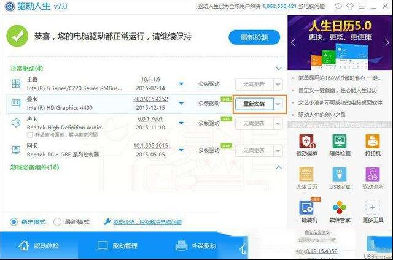The width and height of the screenshot is (393, 260).
Task: Click the 驱动人生 logo icon
Action: 9,6
